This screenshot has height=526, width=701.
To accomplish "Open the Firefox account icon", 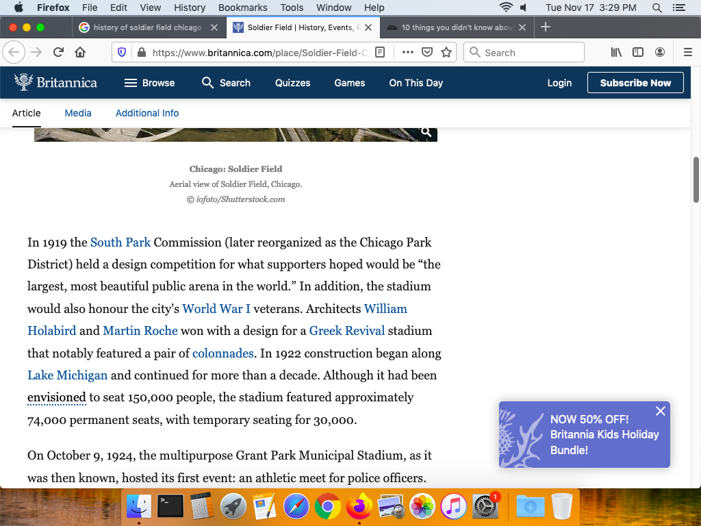I will point(660,53).
